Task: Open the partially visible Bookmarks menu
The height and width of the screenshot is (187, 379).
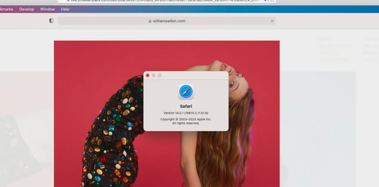Action: 6,9
